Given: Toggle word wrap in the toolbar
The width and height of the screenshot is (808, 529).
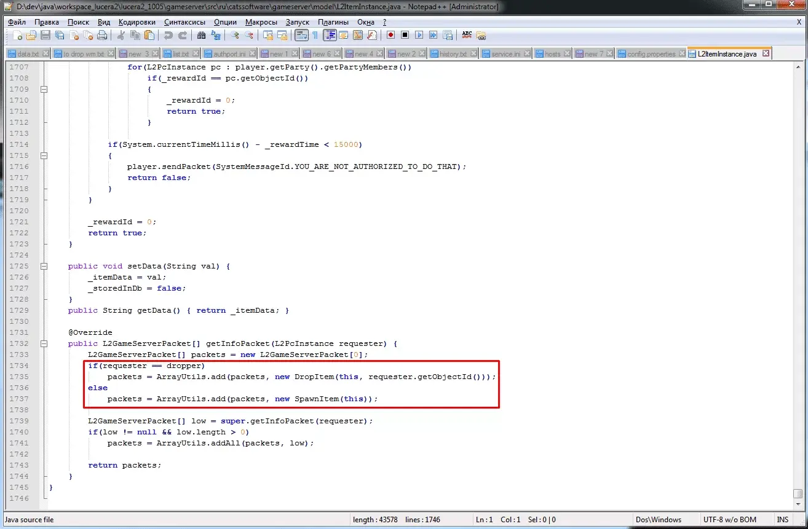Looking at the screenshot, I should tap(301, 35).
